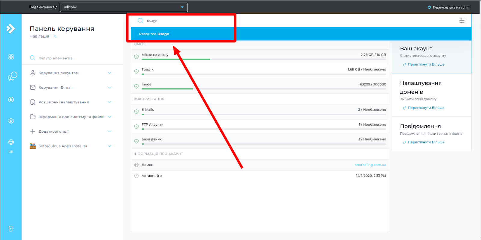Click the Трафік usage progress bar
481x240 pixels.
coord(264,74)
